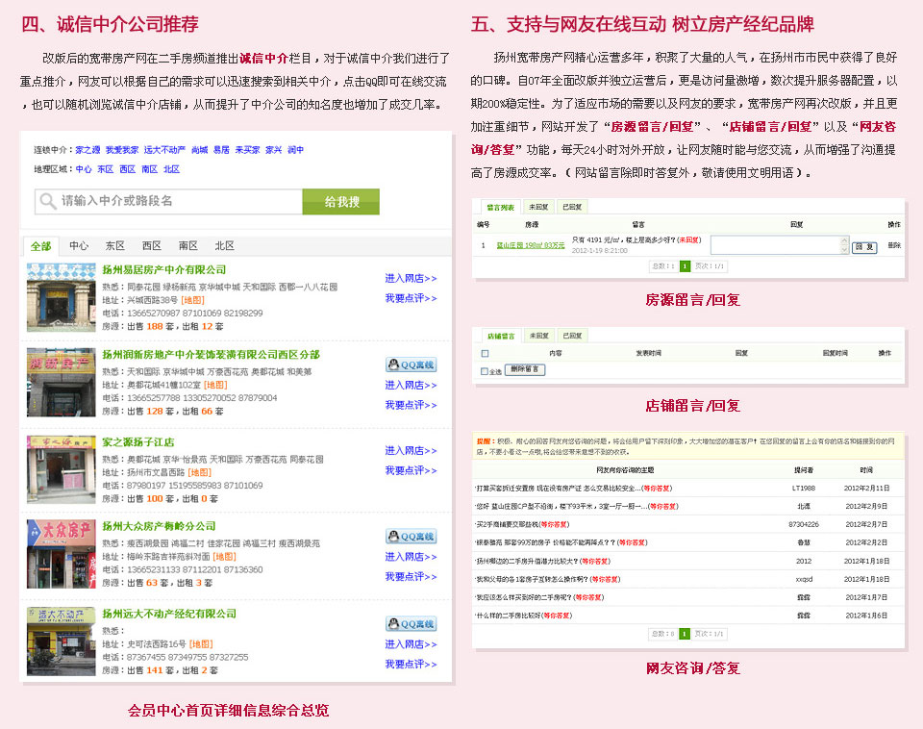Click 北区 link in 地理区域 row
Viewport: 923px width, 729px height.
click(x=171, y=169)
